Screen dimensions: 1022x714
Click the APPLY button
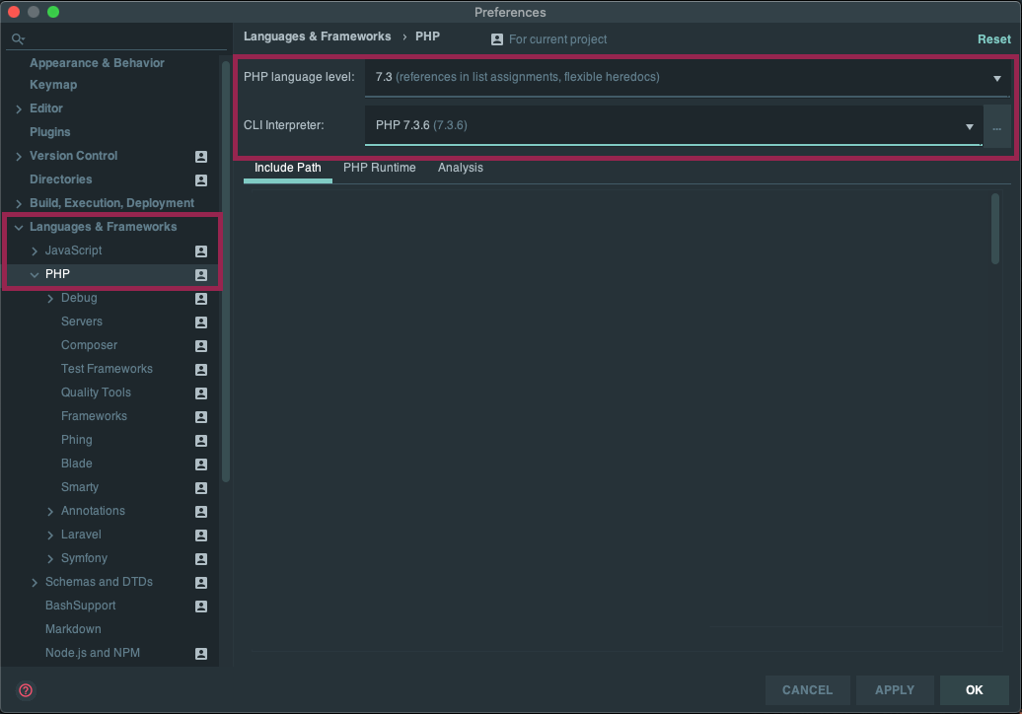click(x=894, y=690)
